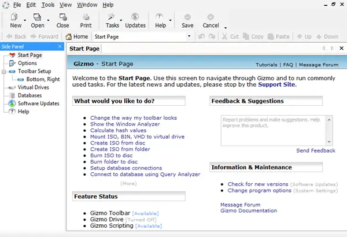Click the New toolbar icon
The image size is (347, 237).
14,17
